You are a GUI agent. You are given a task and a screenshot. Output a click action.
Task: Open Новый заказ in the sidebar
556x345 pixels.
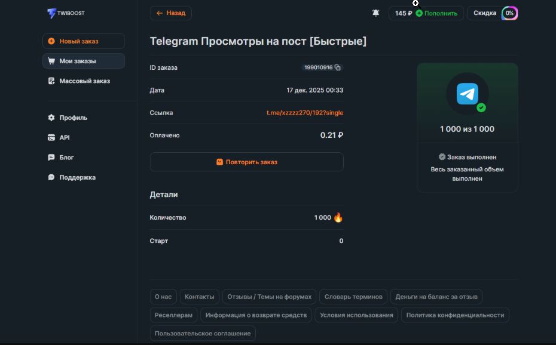coord(84,41)
